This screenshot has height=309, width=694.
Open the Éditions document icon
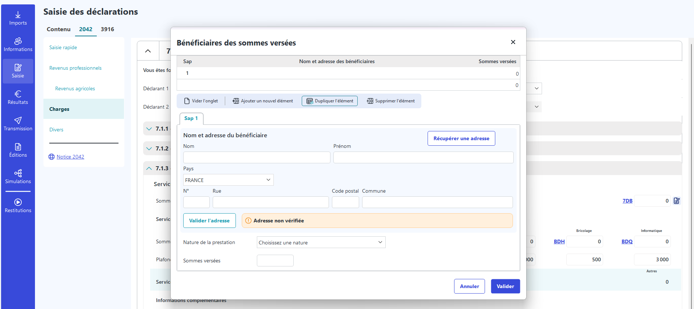coord(18,150)
